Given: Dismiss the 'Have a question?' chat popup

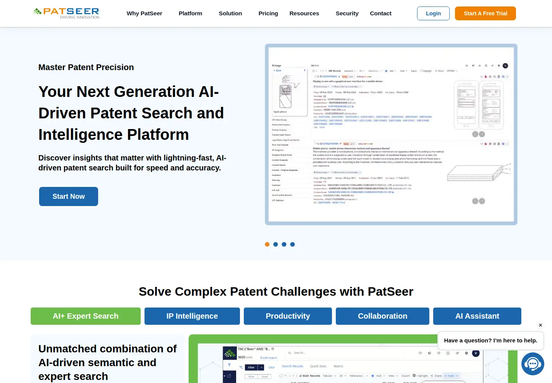Looking at the screenshot, I should (540, 325).
